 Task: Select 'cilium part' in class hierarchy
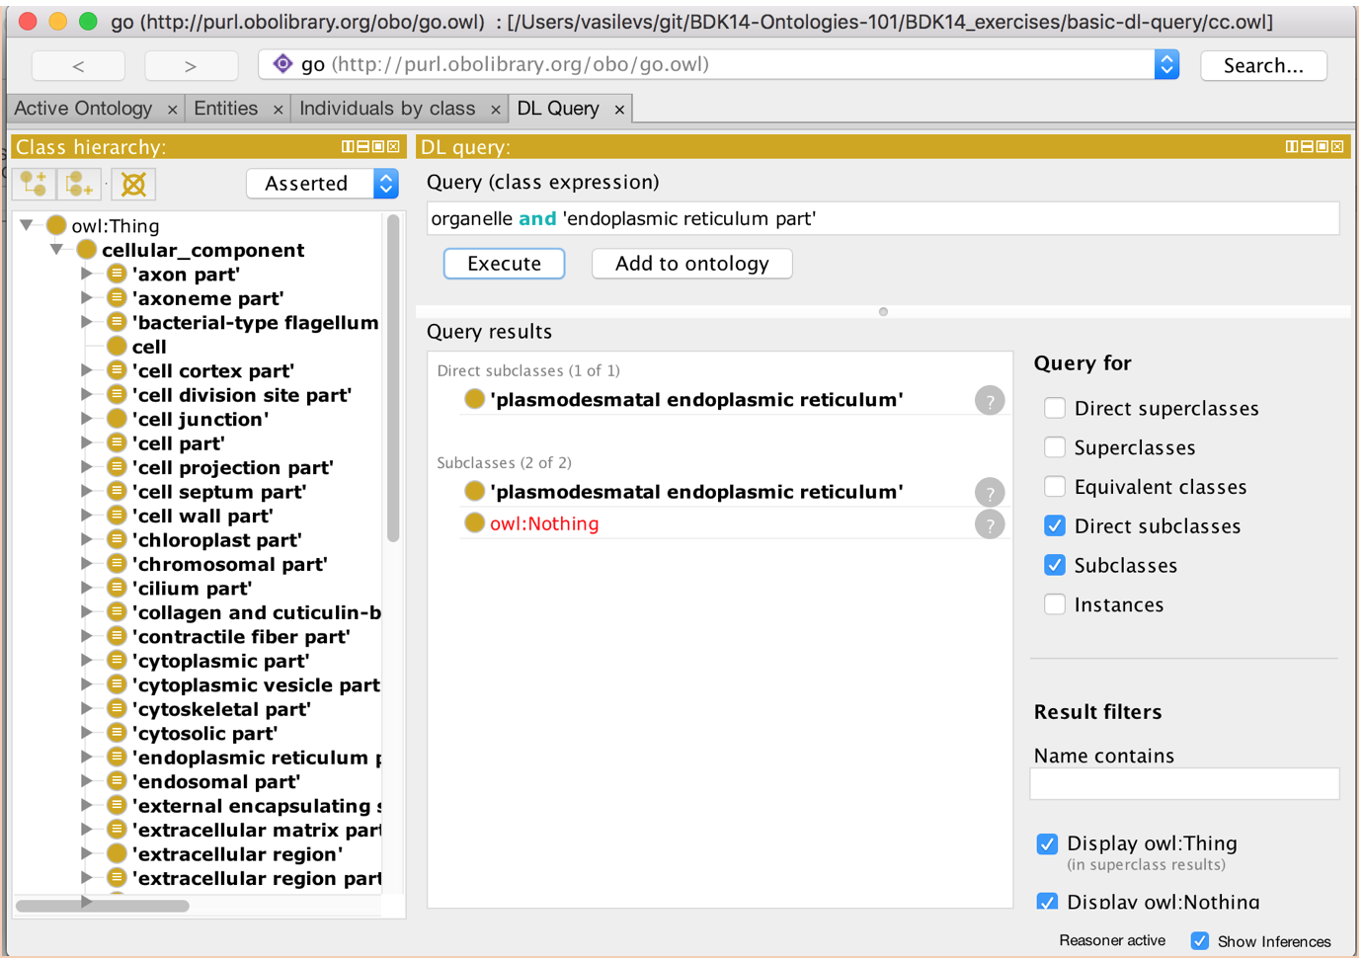193,589
